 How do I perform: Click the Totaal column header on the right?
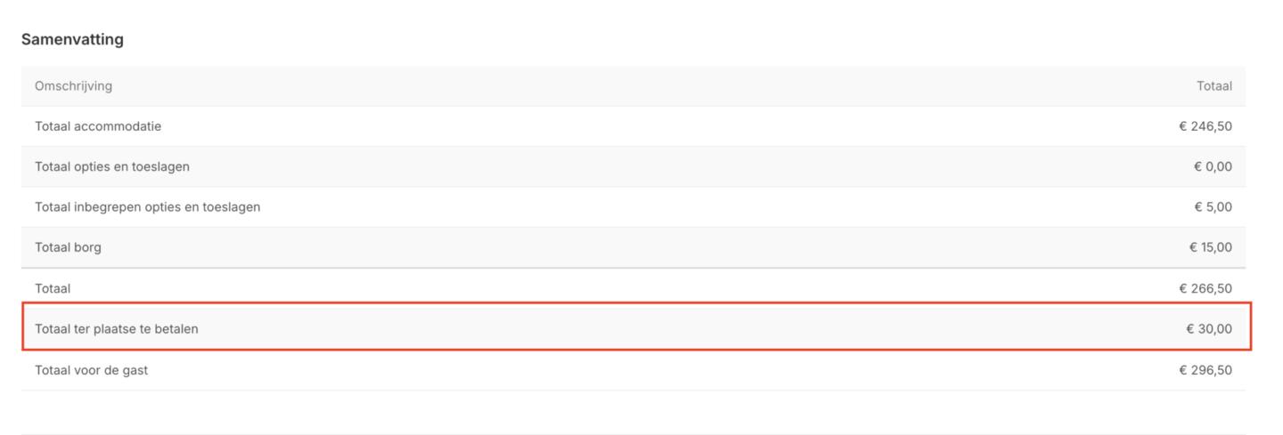[x=1214, y=85]
